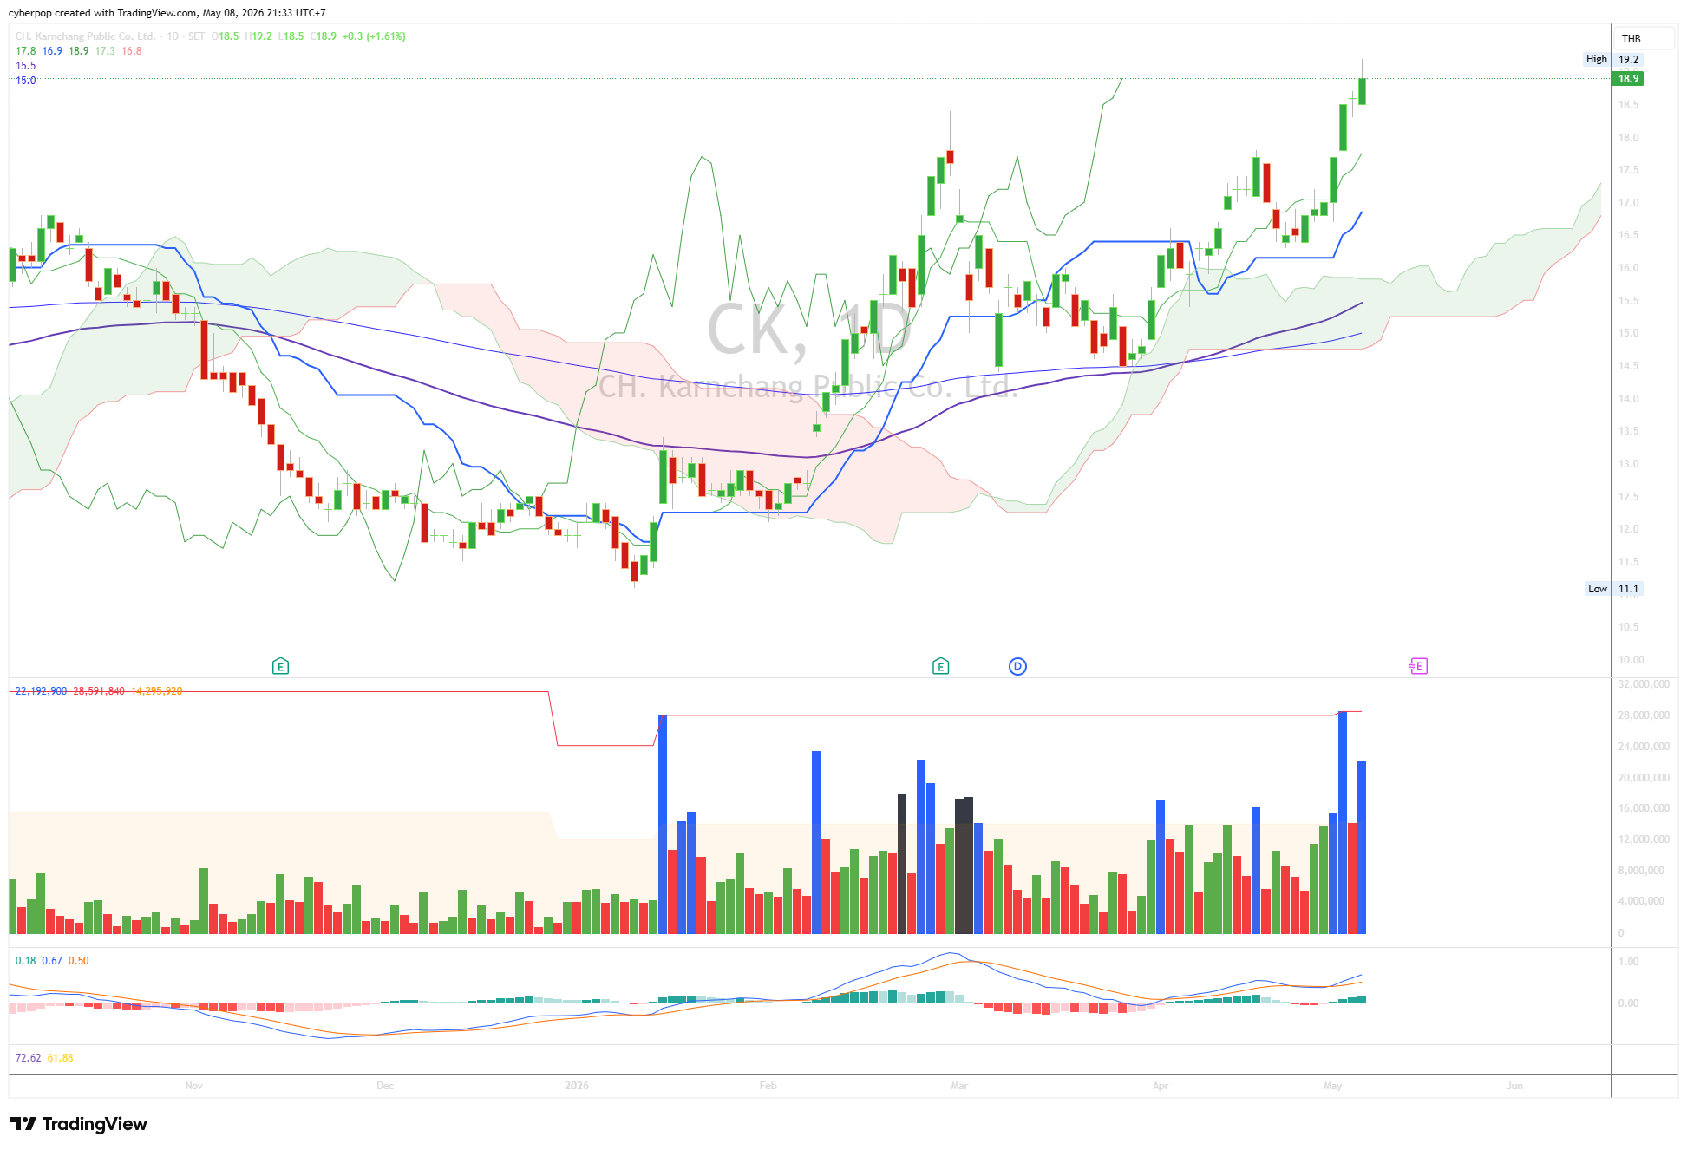Screen dimensions: 1687x1150
Task: Click the 1D interval in the legend
Action: pos(173,36)
